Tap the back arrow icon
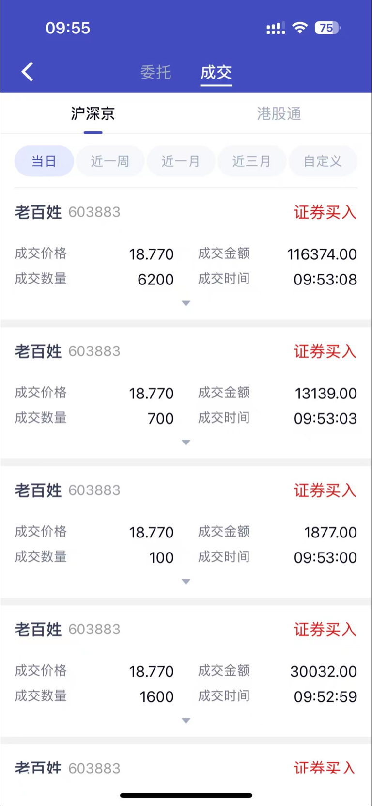The image size is (372, 806). point(28,72)
